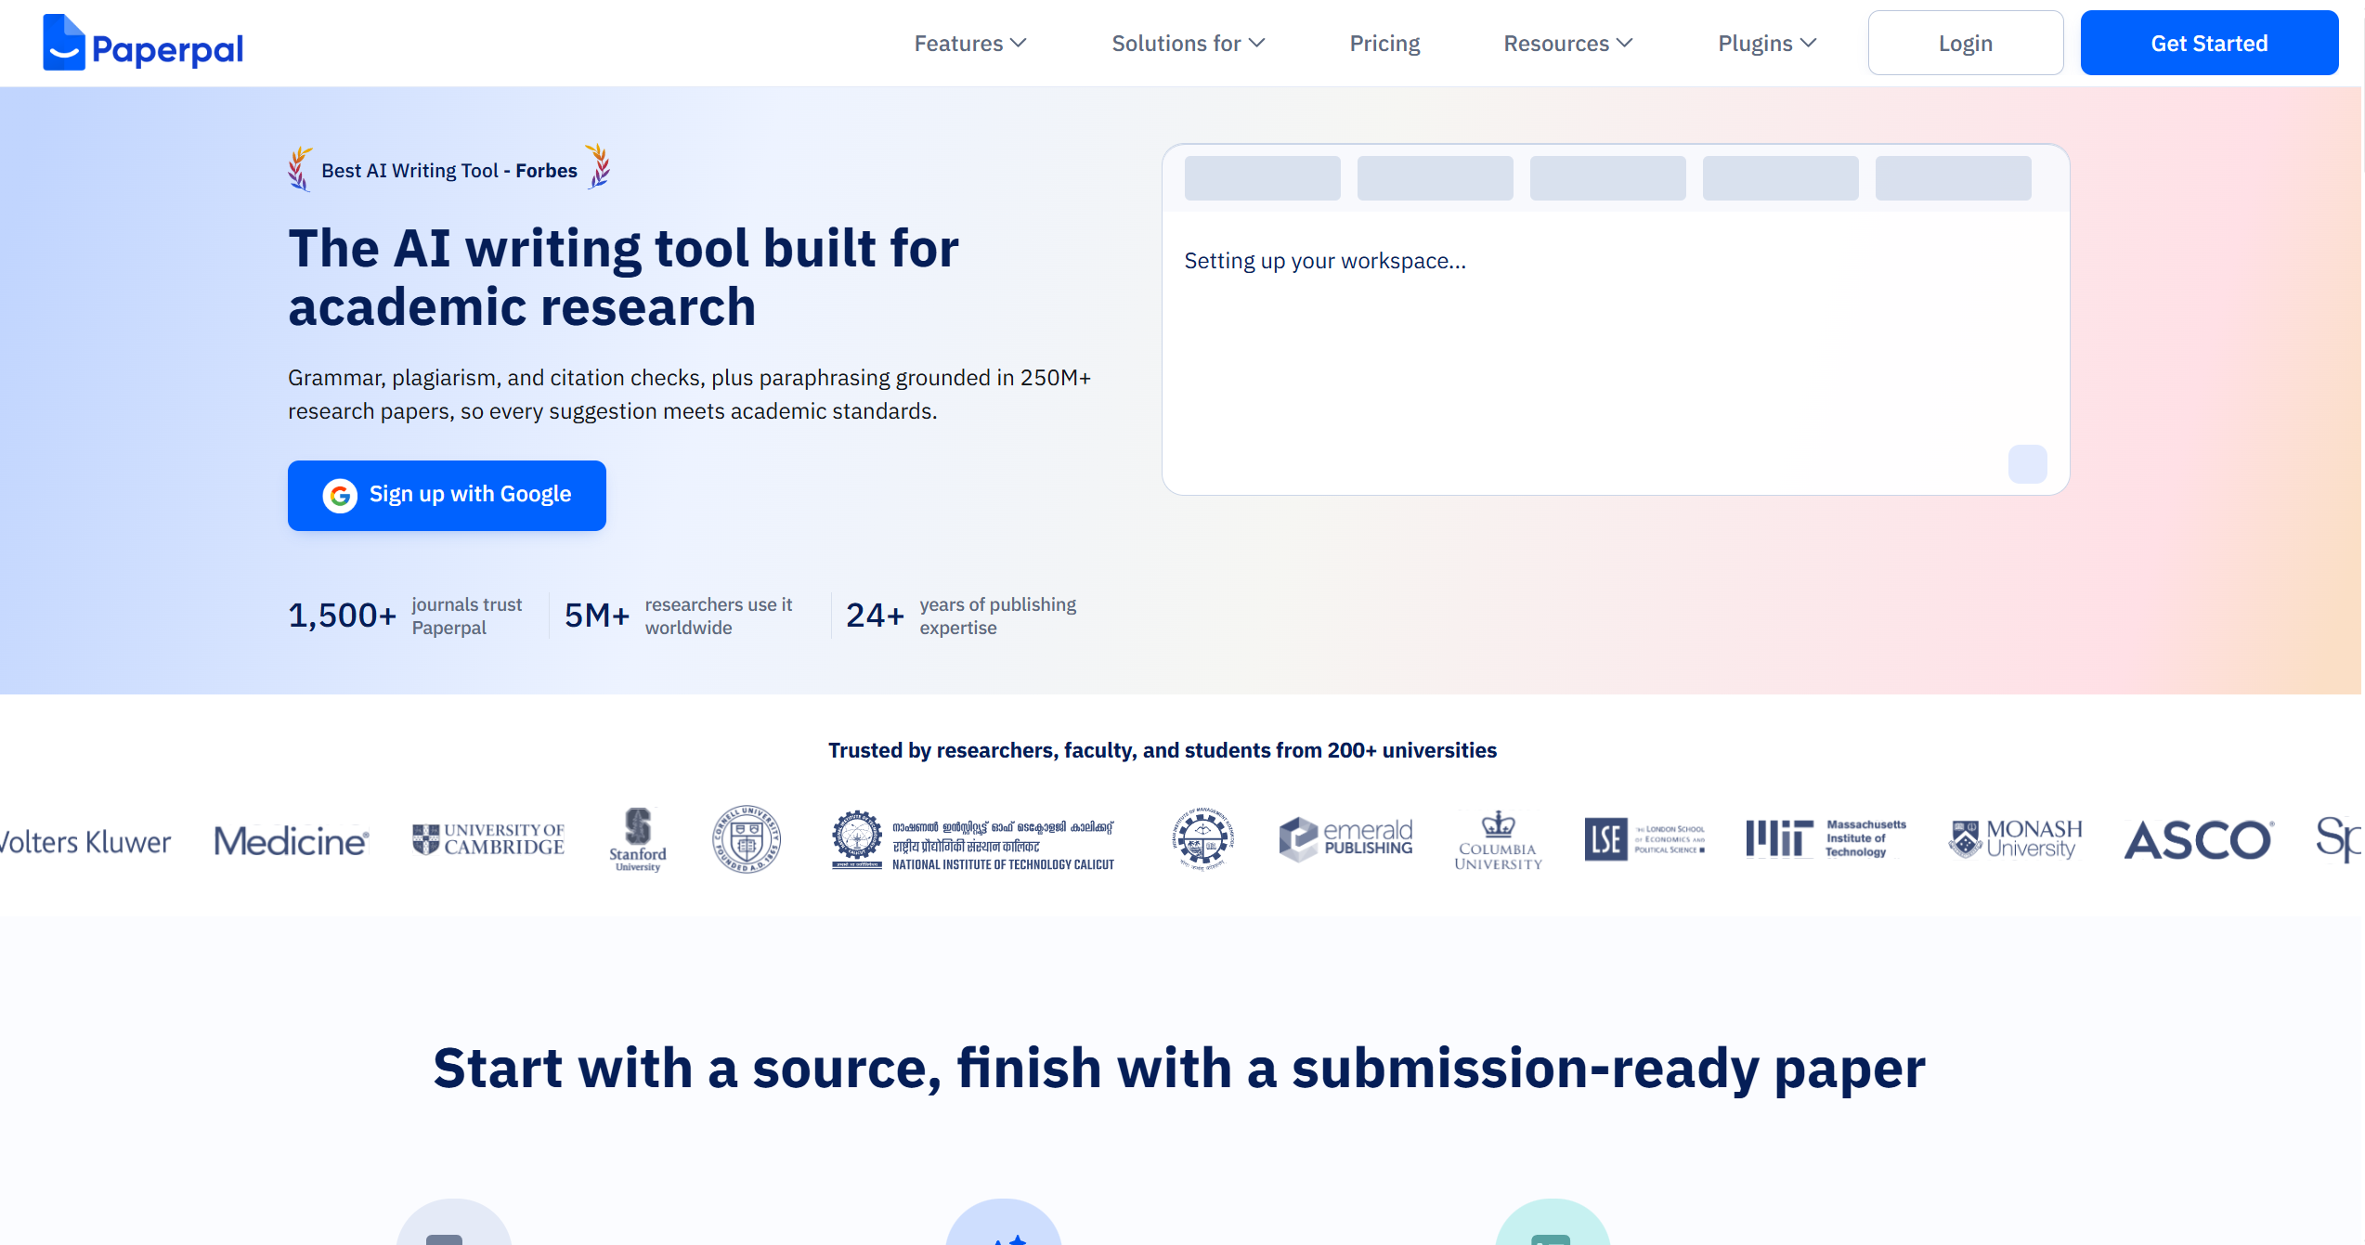Click the LSE logo
Viewport: 2365px width, 1245px height.
click(1644, 839)
